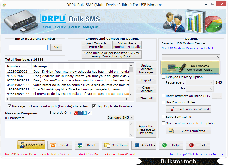Enable Save sent message to Templates
The width and height of the screenshot is (228, 165).
point(163,123)
